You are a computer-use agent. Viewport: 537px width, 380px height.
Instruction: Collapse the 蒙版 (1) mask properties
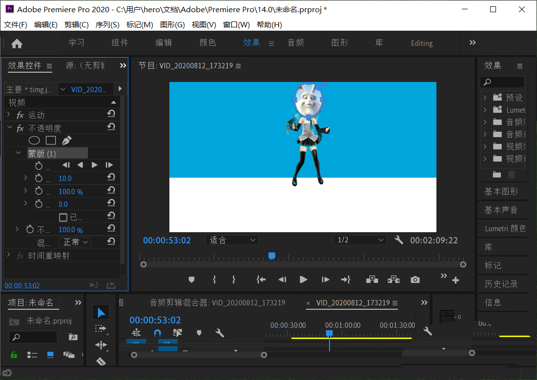click(18, 153)
